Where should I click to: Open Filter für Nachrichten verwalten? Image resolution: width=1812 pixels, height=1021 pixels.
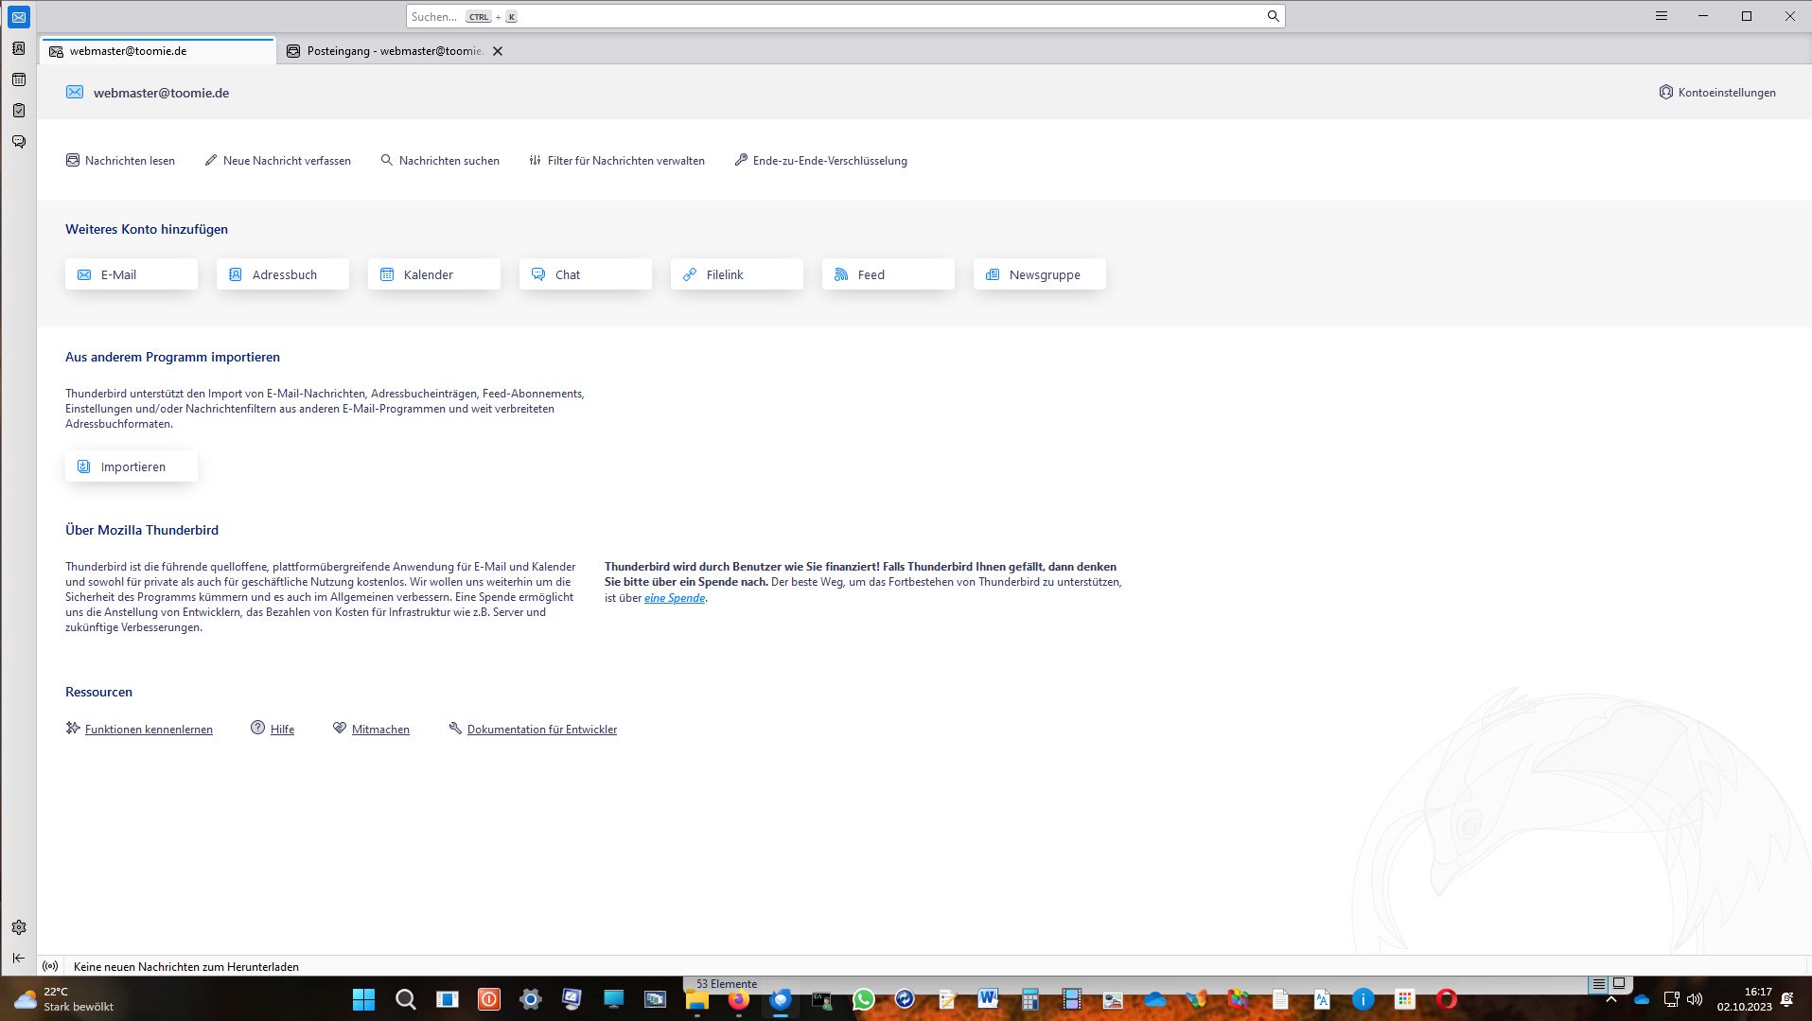pyautogui.click(x=617, y=161)
